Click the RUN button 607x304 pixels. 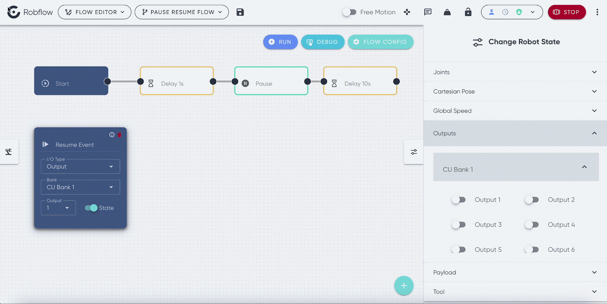(280, 42)
